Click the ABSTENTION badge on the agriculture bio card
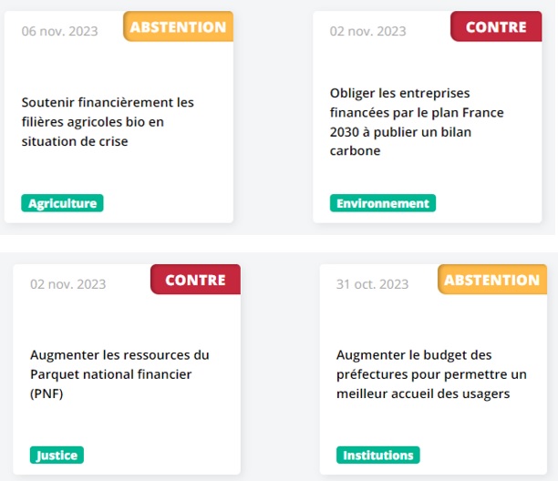The height and width of the screenshot is (481, 558). (x=178, y=27)
